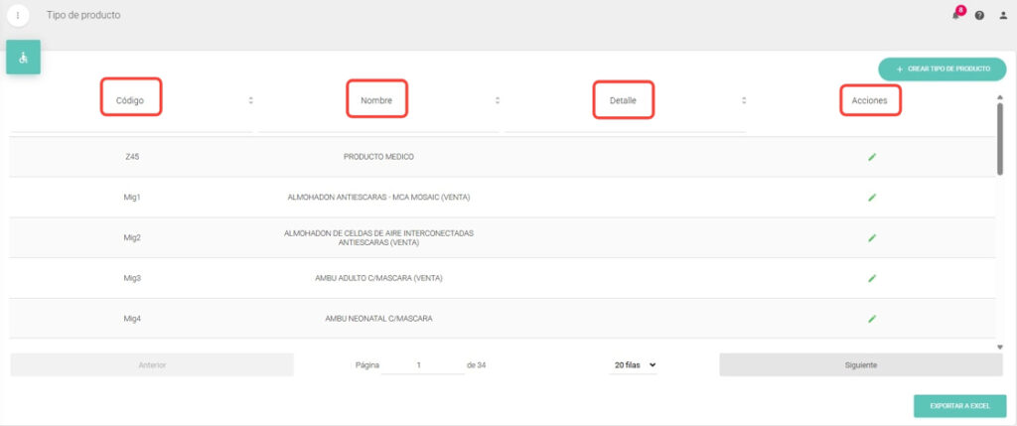Viewport: 1017px width, 426px height.
Task: Open the accessibility widget button
Action: pyautogui.click(x=23, y=58)
